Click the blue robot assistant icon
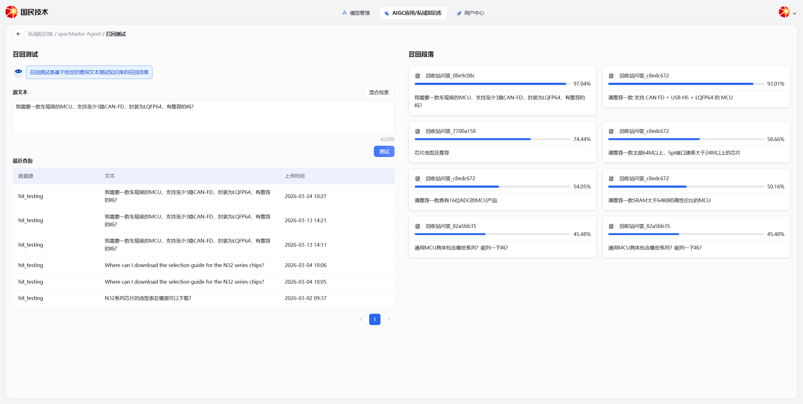The width and height of the screenshot is (803, 404). point(19,72)
